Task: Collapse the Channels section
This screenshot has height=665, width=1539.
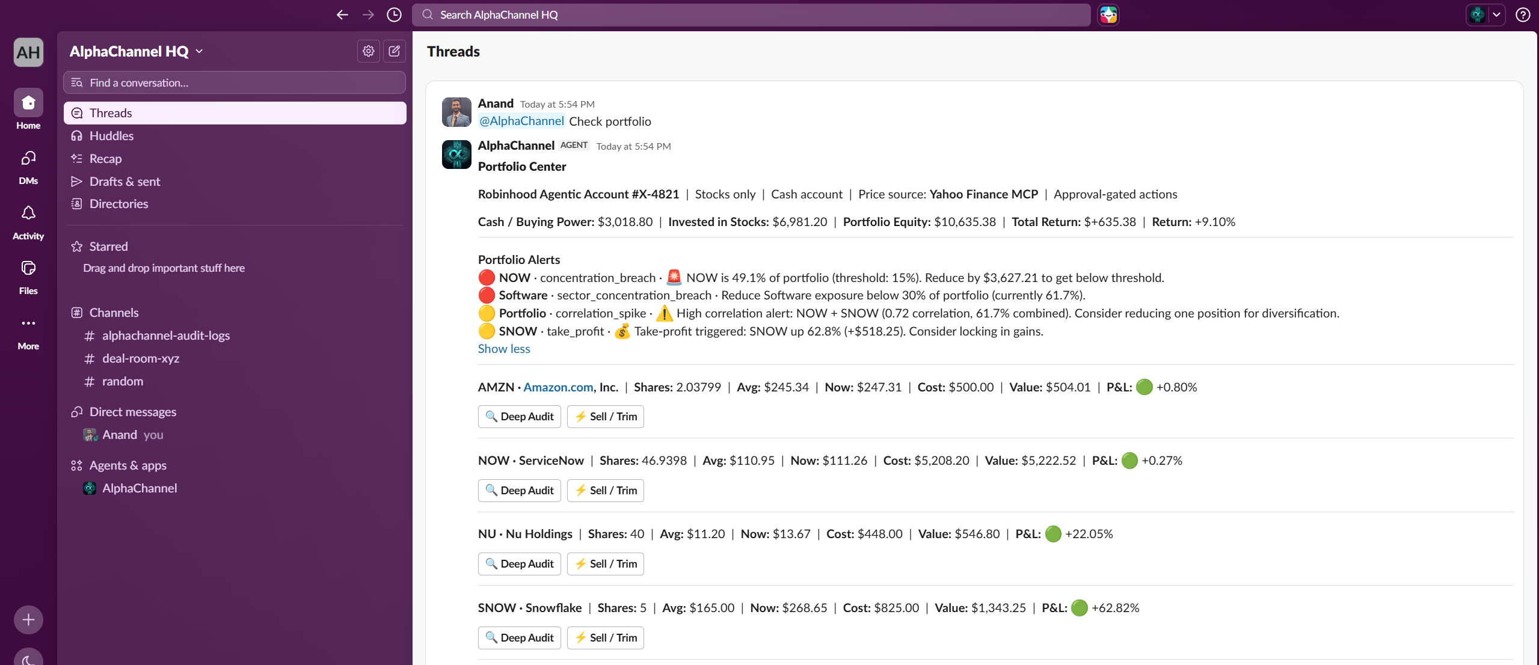Action: pos(114,313)
